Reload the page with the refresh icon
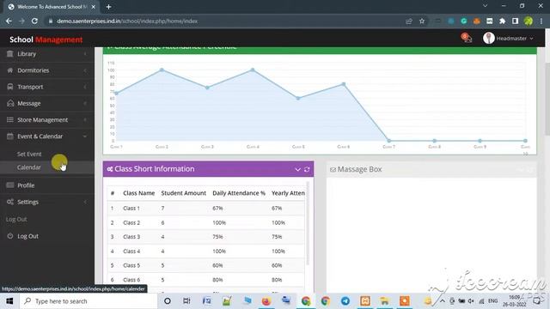 click(x=34, y=21)
